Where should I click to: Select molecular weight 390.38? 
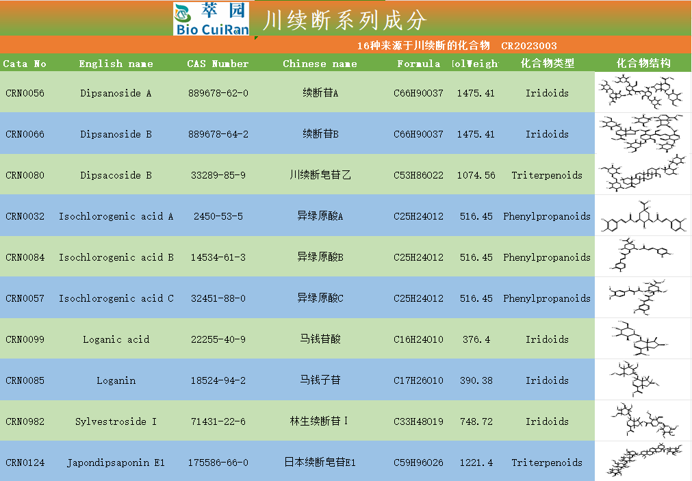[x=476, y=380]
